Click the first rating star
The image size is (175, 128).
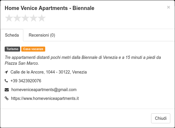pyautogui.click(x=9, y=18)
